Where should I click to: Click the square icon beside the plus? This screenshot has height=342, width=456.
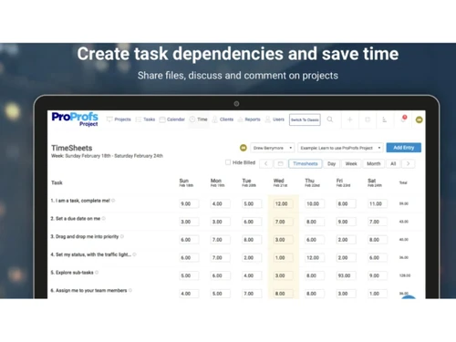click(x=368, y=119)
